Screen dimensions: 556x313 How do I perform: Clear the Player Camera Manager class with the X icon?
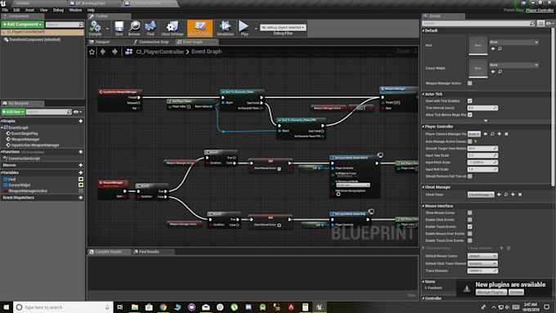506,134
